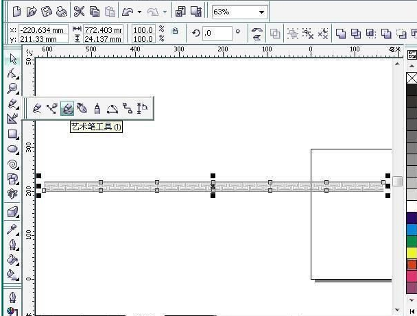Open the 63% zoom level dropdown

(x=261, y=12)
